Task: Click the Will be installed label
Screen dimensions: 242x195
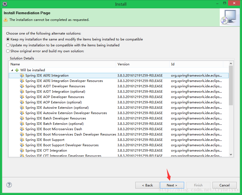Action: tap(33, 70)
